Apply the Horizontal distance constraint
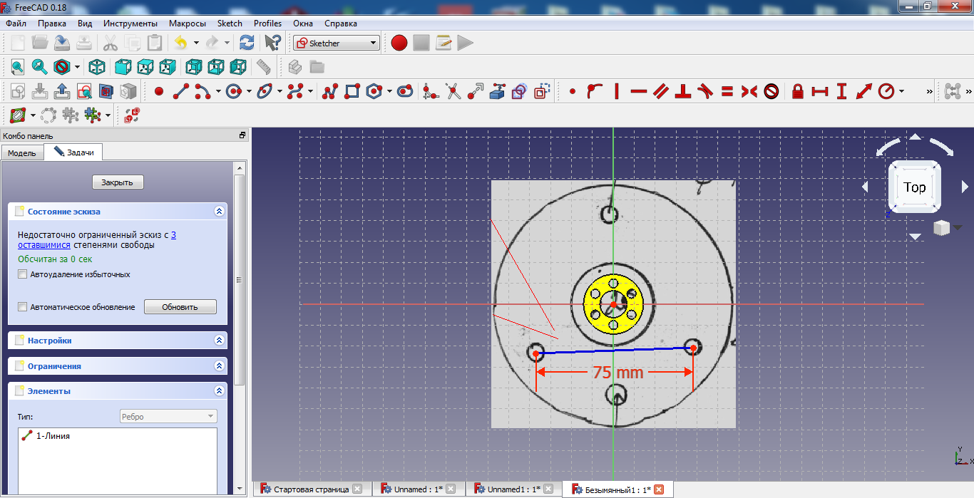Image resolution: width=974 pixels, height=498 pixels. [x=820, y=91]
